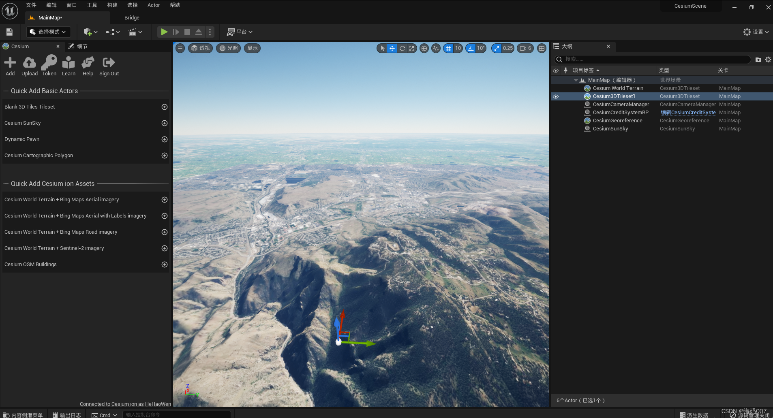Open the viewport options hamburger menu
Screen dimensions: 773x418
[x=180, y=48]
